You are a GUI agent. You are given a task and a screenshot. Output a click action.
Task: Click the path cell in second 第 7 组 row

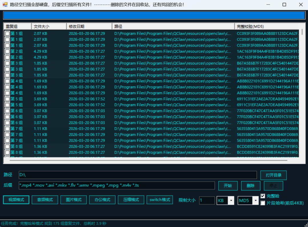(x=173, y=135)
